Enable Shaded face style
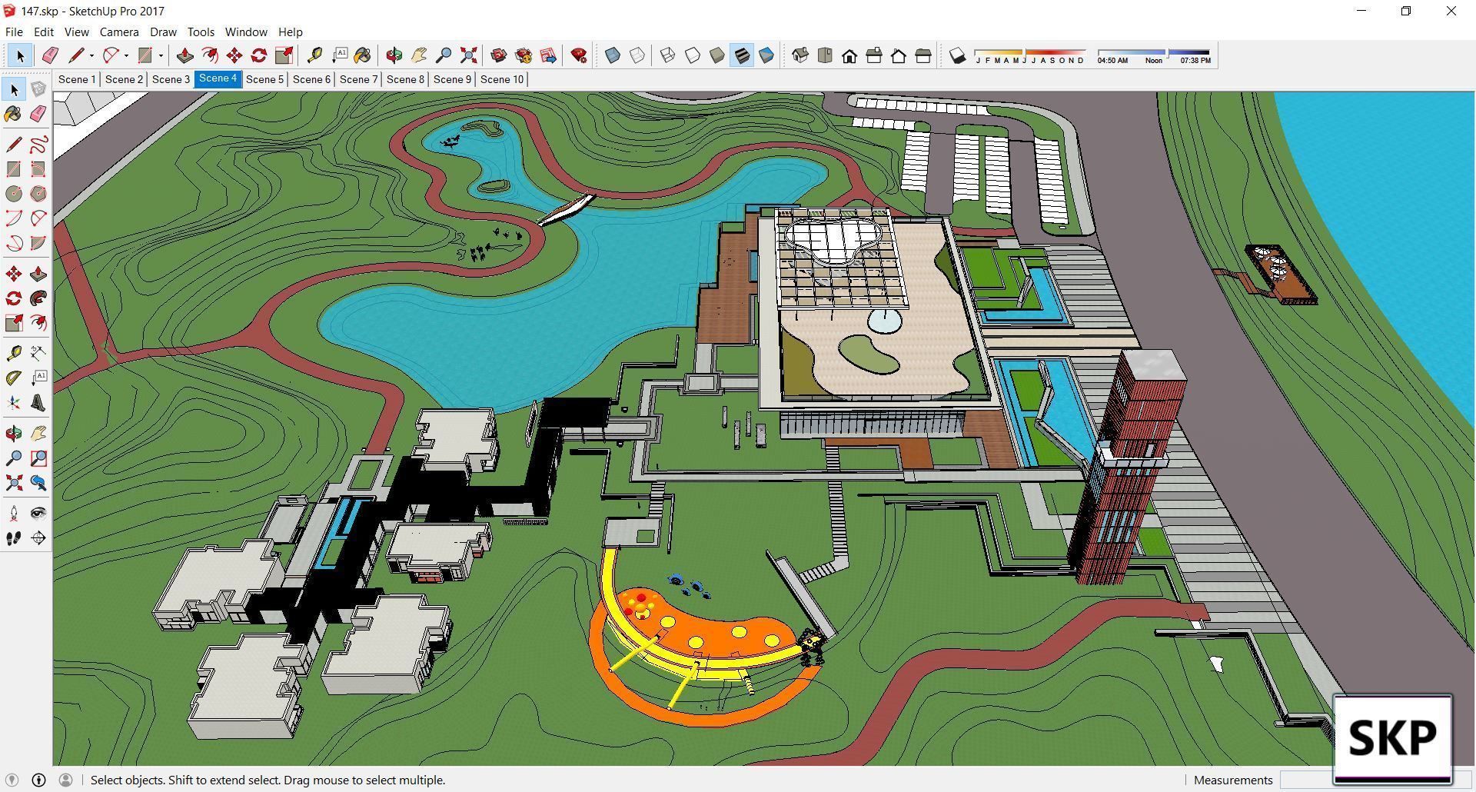Screen dimensions: 1476x792 [717, 55]
